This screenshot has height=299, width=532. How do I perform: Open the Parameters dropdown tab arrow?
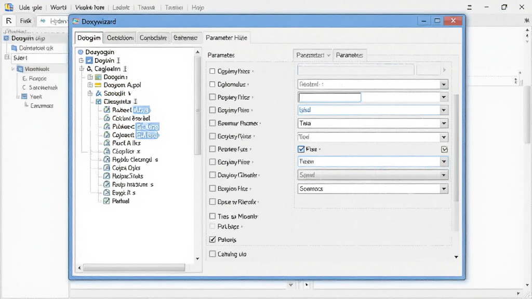(x=328, y=55)
